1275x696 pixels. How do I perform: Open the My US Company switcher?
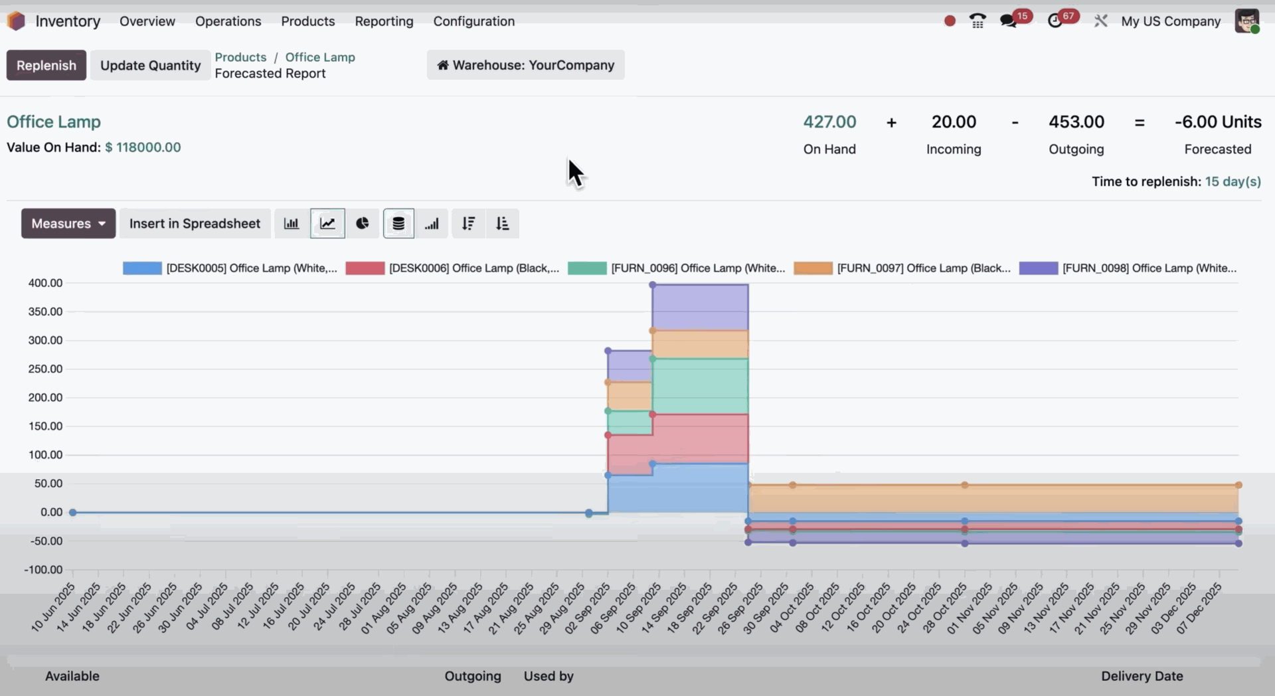coord(1171,21)
